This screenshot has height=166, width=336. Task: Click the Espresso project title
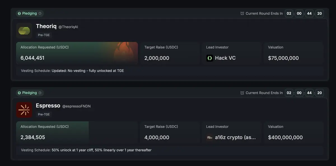(x=48, y=106)
